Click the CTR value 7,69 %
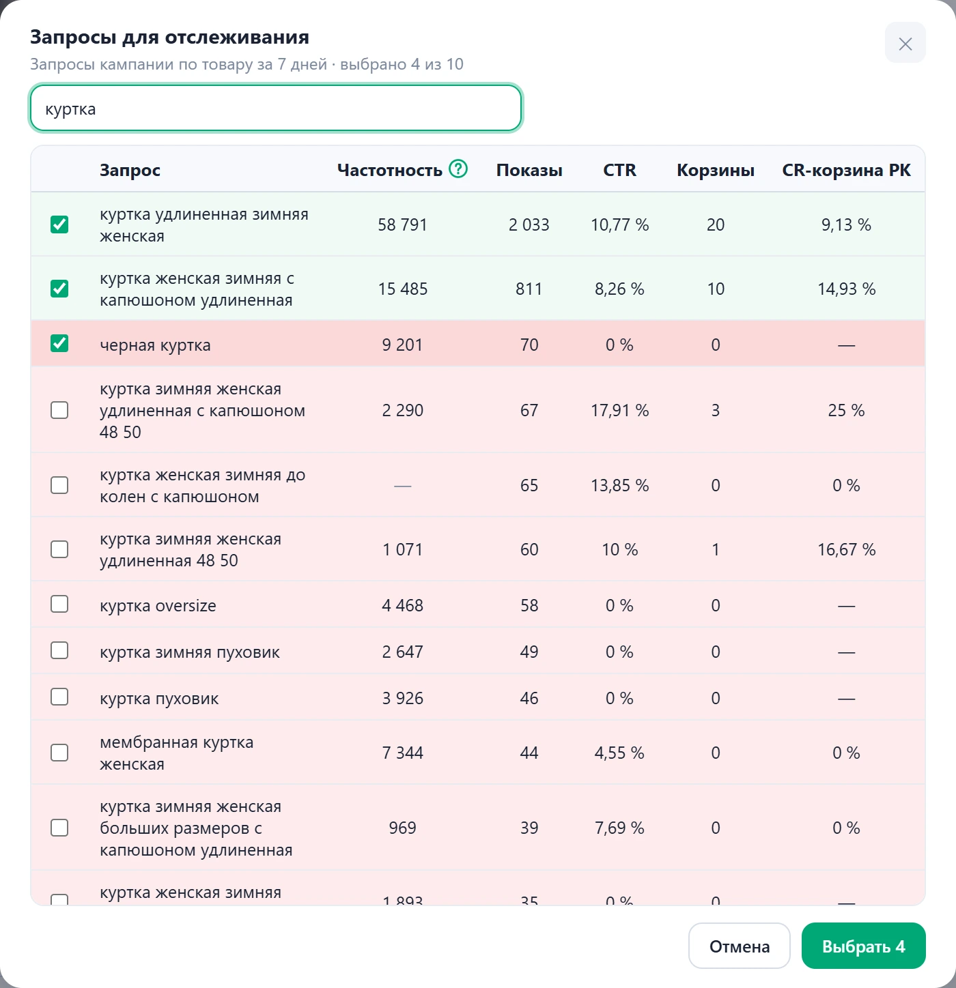 (620, 828)
